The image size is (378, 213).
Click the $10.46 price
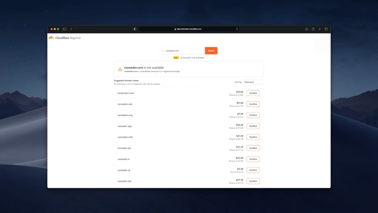(240, 92)
